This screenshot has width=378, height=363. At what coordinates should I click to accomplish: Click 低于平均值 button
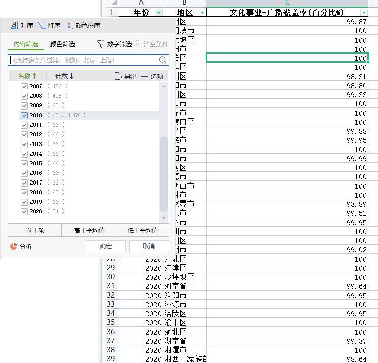(x=142, y=231)
